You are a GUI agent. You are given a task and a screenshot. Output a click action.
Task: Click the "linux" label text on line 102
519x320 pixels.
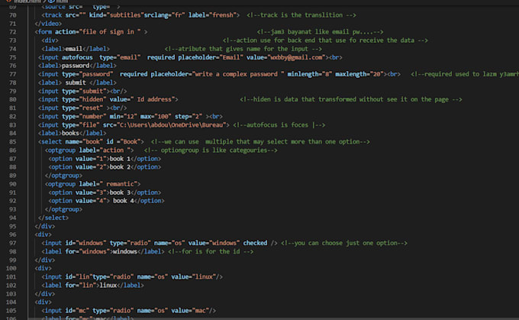pos(108,285)
